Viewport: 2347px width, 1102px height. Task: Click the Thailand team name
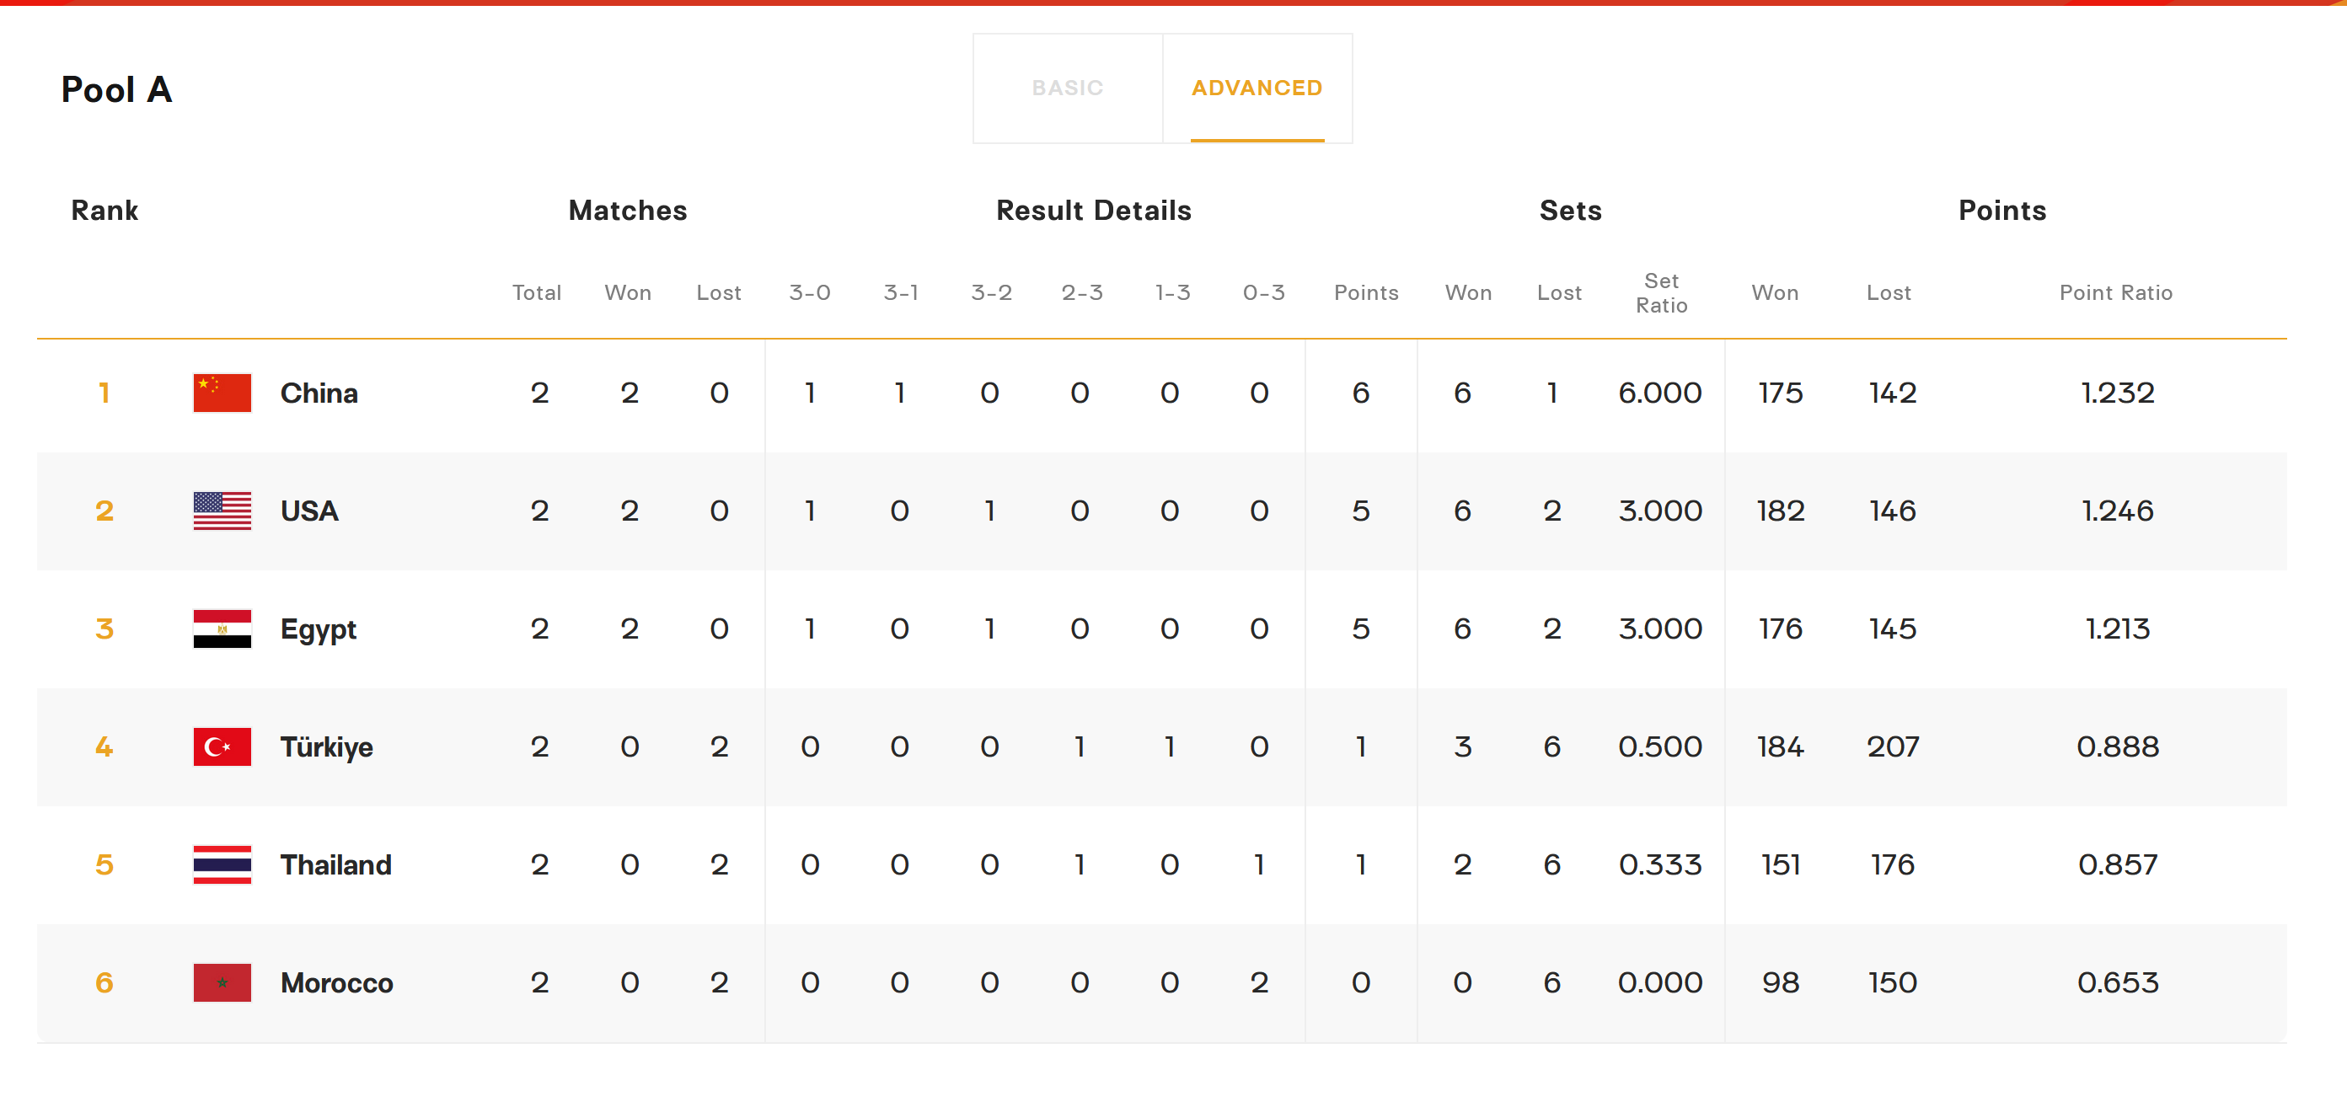click(335, 864)
